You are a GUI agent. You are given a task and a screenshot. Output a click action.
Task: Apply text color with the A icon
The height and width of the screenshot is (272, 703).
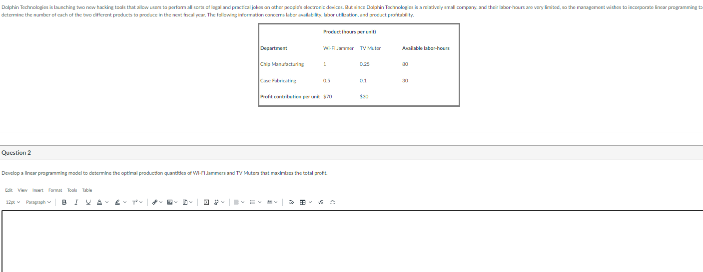click(99, 202)
